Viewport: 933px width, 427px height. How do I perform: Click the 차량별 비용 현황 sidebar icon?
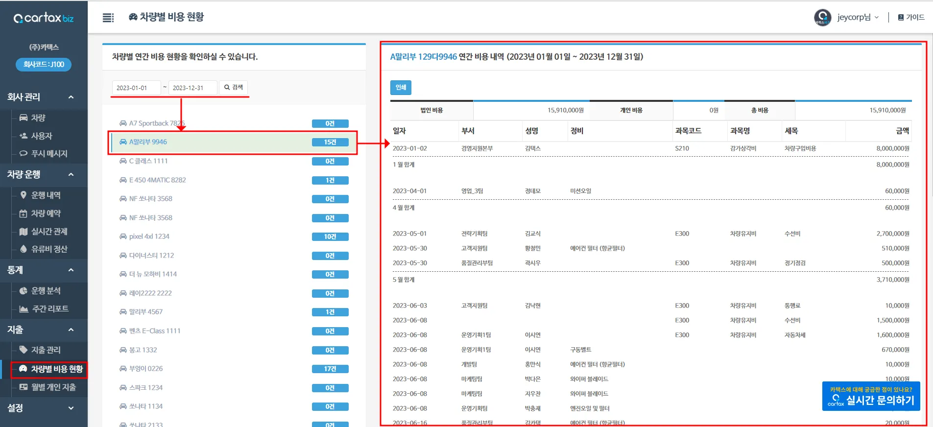pyautogui.click(x=23, y=368)
